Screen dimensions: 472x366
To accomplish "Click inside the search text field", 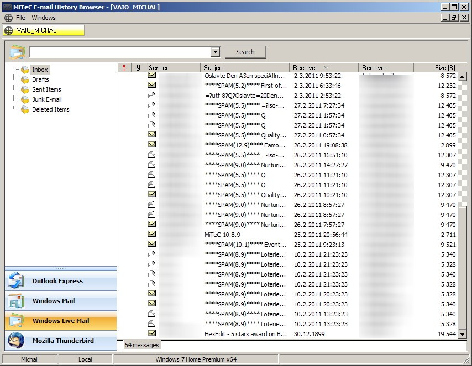I will (x=120, y=52).
